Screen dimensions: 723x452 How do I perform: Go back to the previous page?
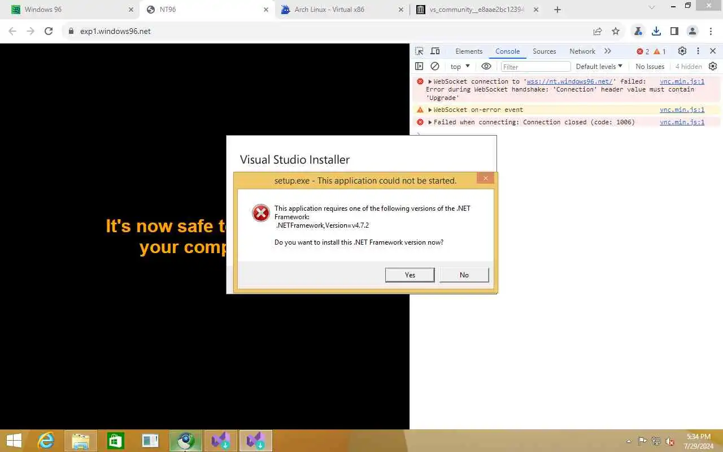12,31
